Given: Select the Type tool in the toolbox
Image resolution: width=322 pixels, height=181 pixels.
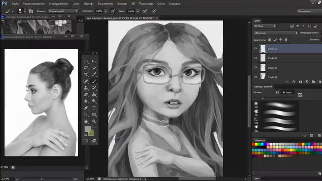Looking at the screenshot, I should coord(94,108).
